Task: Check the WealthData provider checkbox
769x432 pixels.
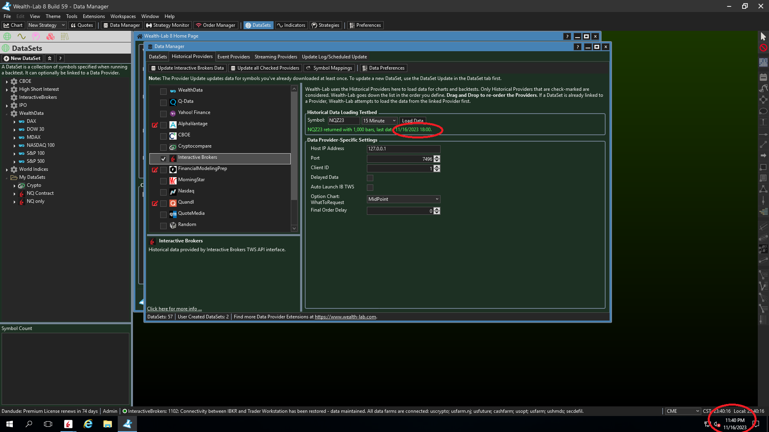Action: point(163,91)
